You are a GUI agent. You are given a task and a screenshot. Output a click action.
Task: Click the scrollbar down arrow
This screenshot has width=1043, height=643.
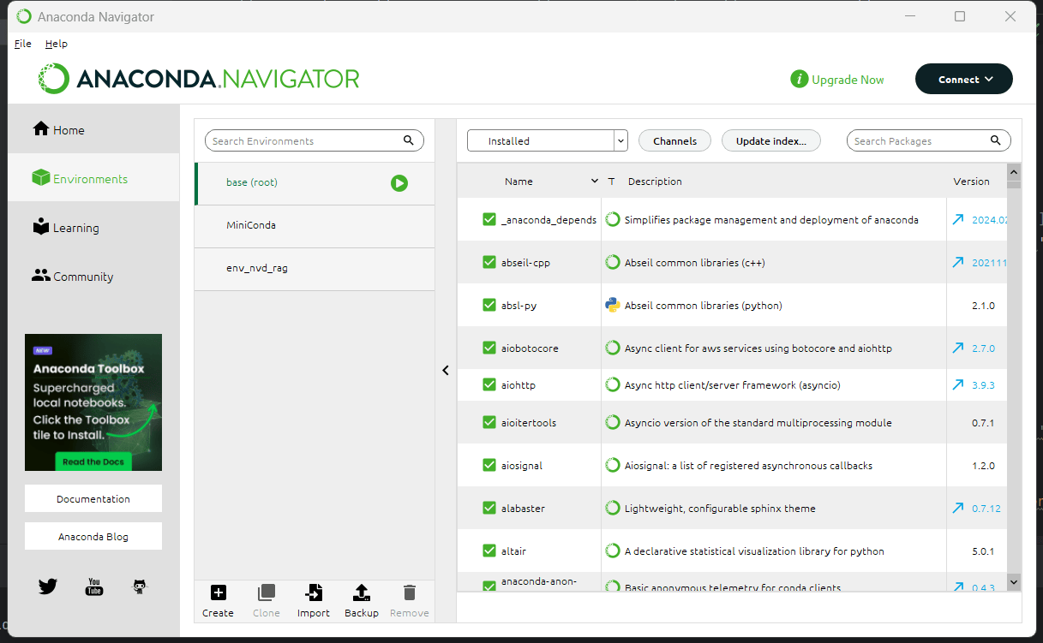(x=1014, y=581)
